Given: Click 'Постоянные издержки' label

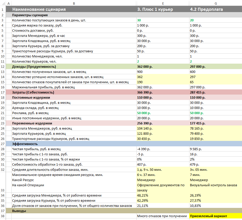Looking at the screenshot, I should 31,97.
